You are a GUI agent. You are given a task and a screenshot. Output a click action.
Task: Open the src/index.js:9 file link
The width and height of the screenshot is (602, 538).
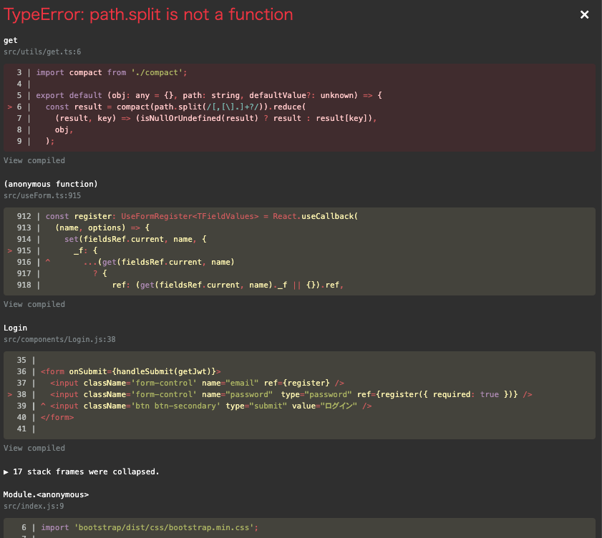tap(34, 506)
